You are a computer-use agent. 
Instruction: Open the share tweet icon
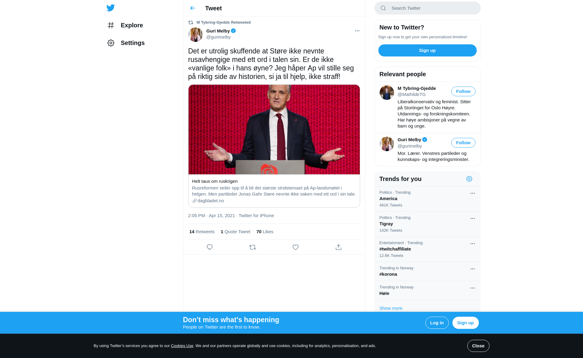pyautogui.click(x=339, y=247)
